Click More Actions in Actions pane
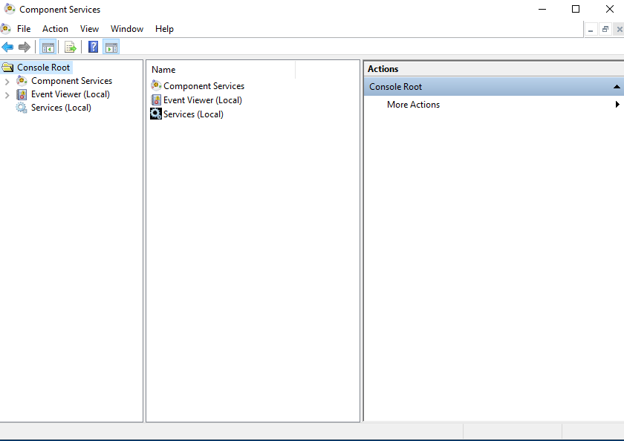This screenshot has height=441, width=624. pyautogui.click(x=413, y=105)
